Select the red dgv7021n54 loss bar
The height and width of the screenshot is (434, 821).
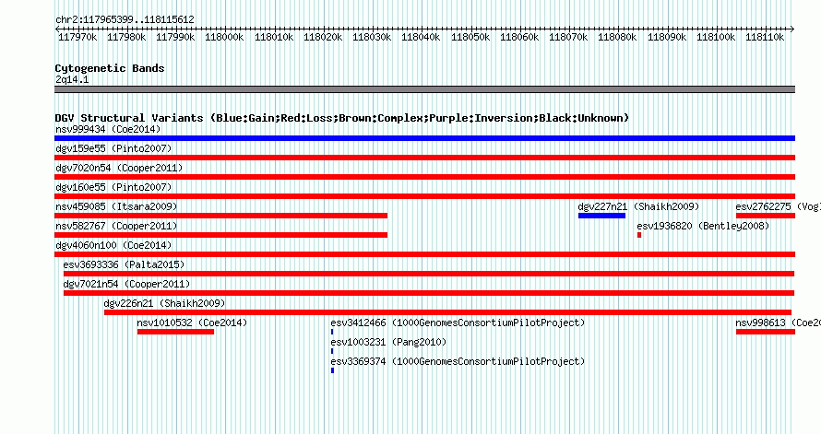(x=429, y=293)
